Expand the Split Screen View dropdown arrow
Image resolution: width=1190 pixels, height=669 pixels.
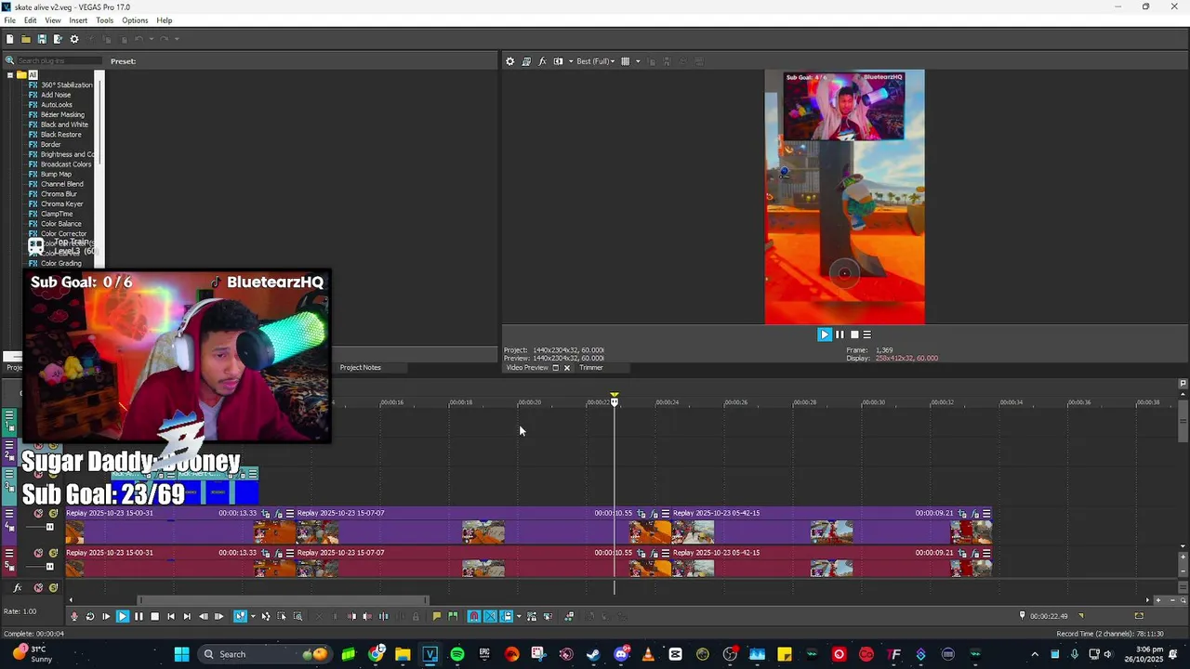tap(570, 61)
